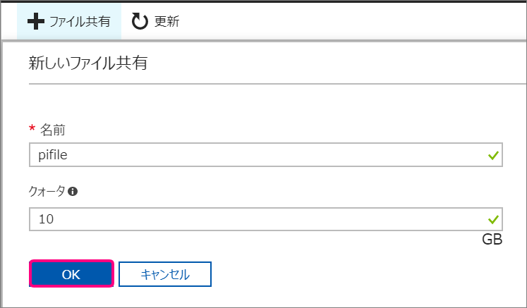527x308 pixels.
Task: Select the ファイル共有 toolbar label
Action: 80,21
